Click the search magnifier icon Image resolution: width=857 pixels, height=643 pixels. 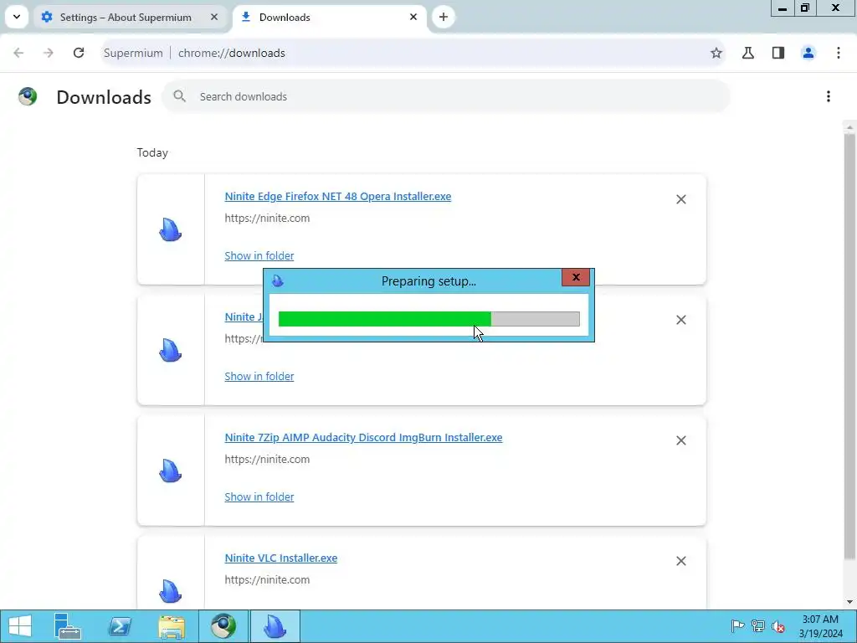coord(179,97)
